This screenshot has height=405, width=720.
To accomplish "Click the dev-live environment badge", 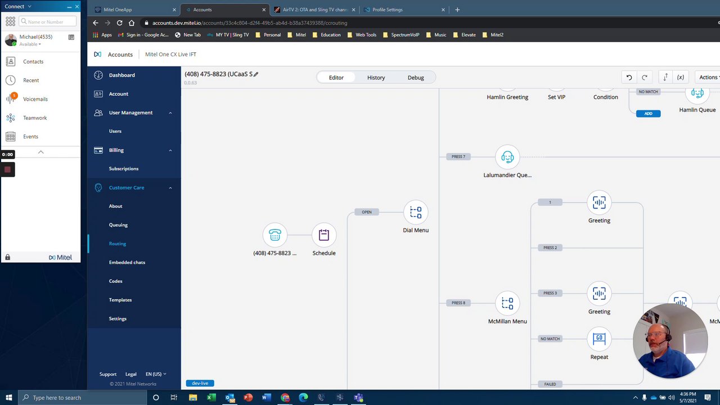I will pyautogui.click(x=200, y=383).
